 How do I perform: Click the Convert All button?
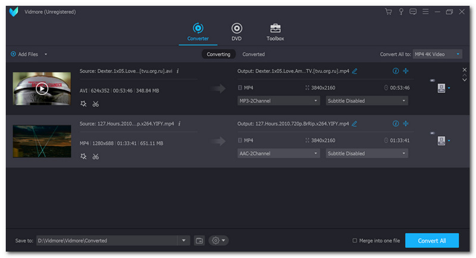point(431,240)
